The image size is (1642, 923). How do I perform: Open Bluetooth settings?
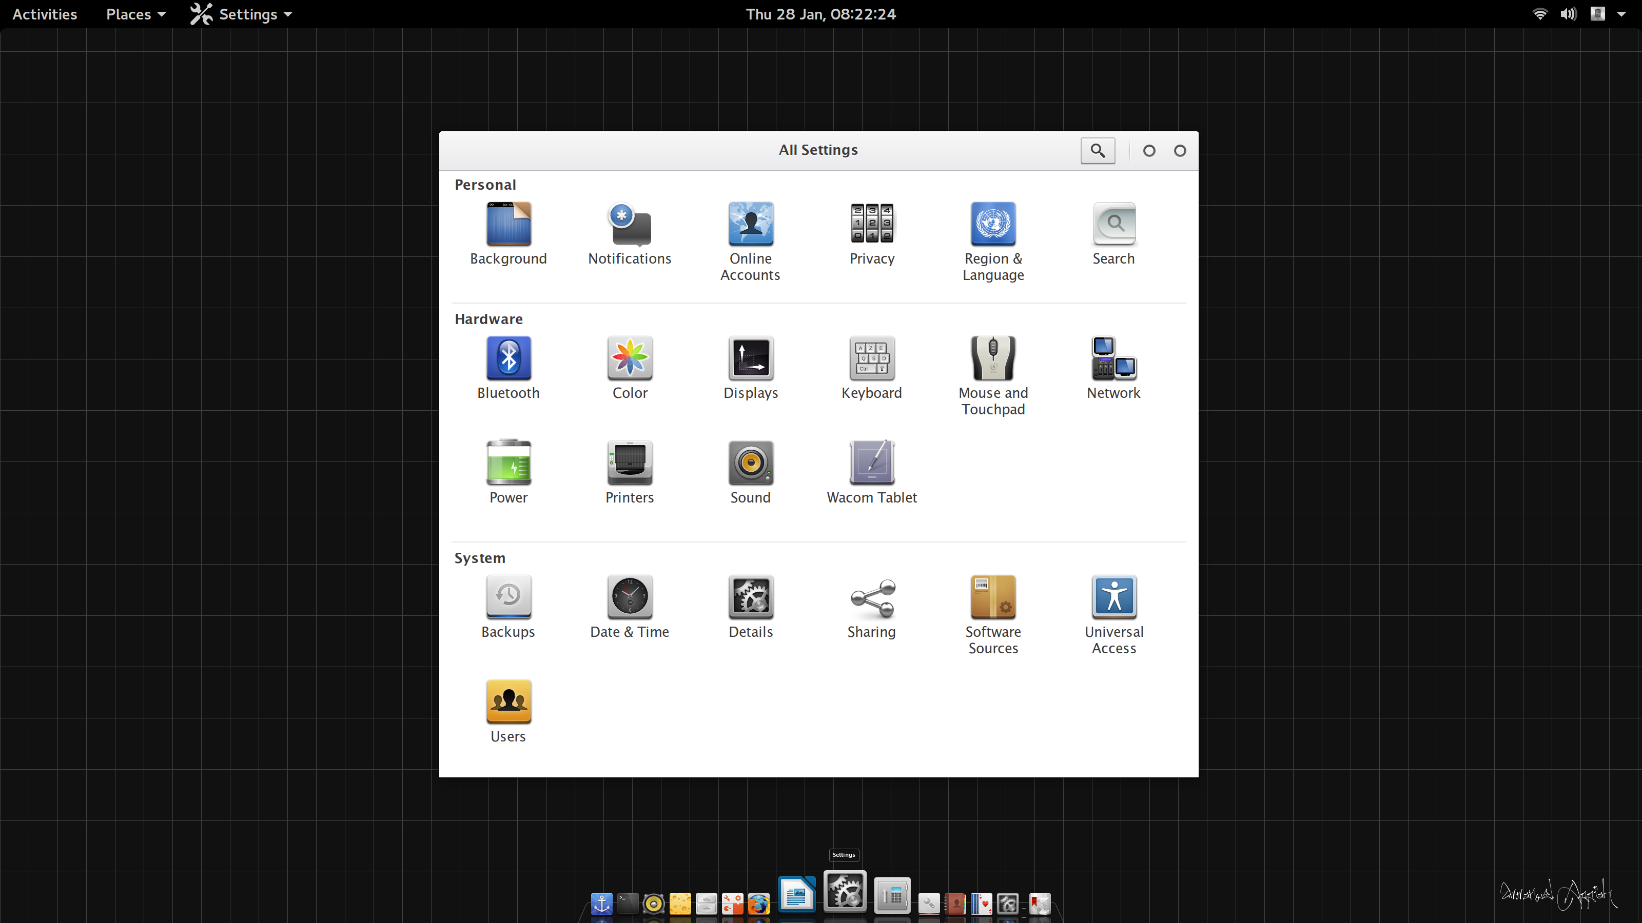click(508, 368)
